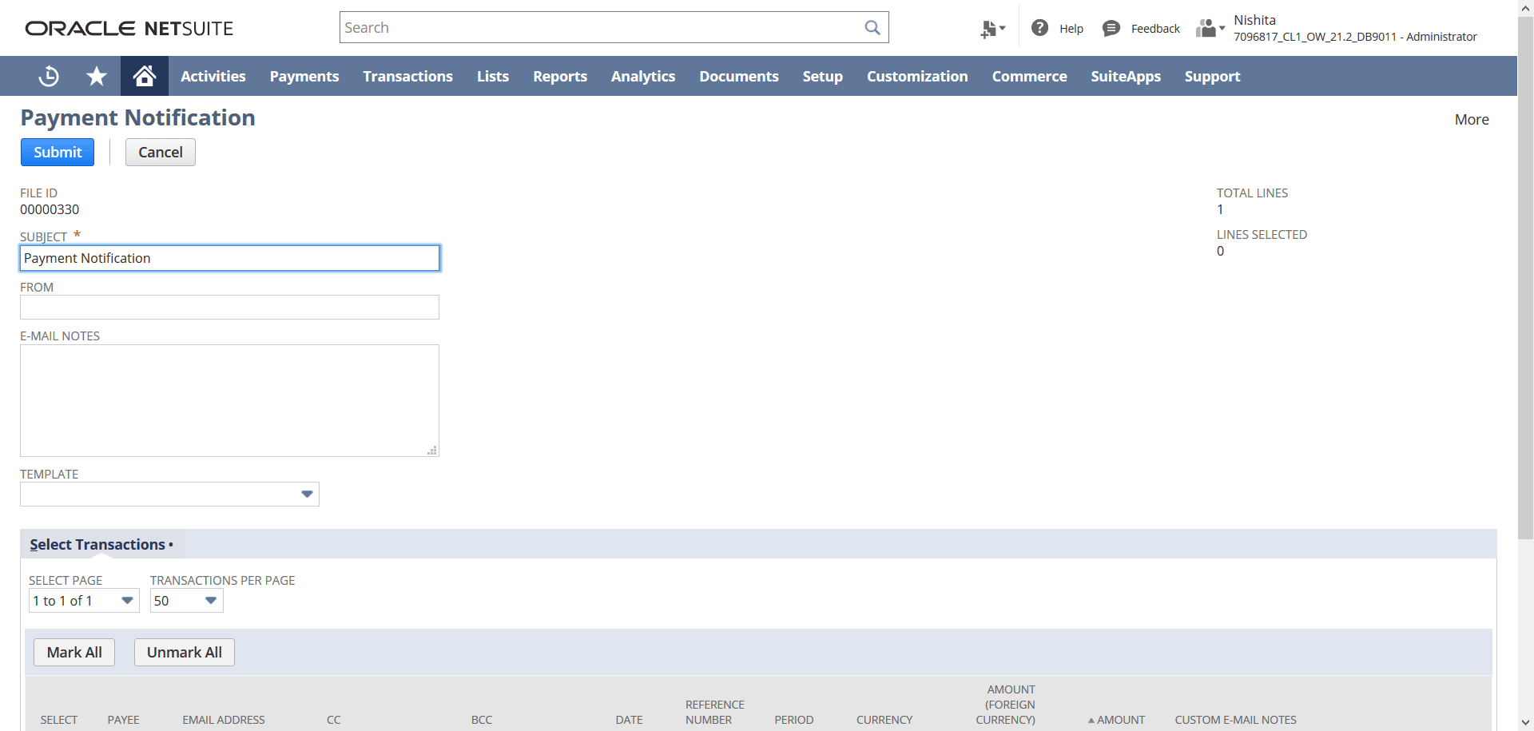Open the Customization menu
The width and height of the screenshot is (1534, 731).
917,76
